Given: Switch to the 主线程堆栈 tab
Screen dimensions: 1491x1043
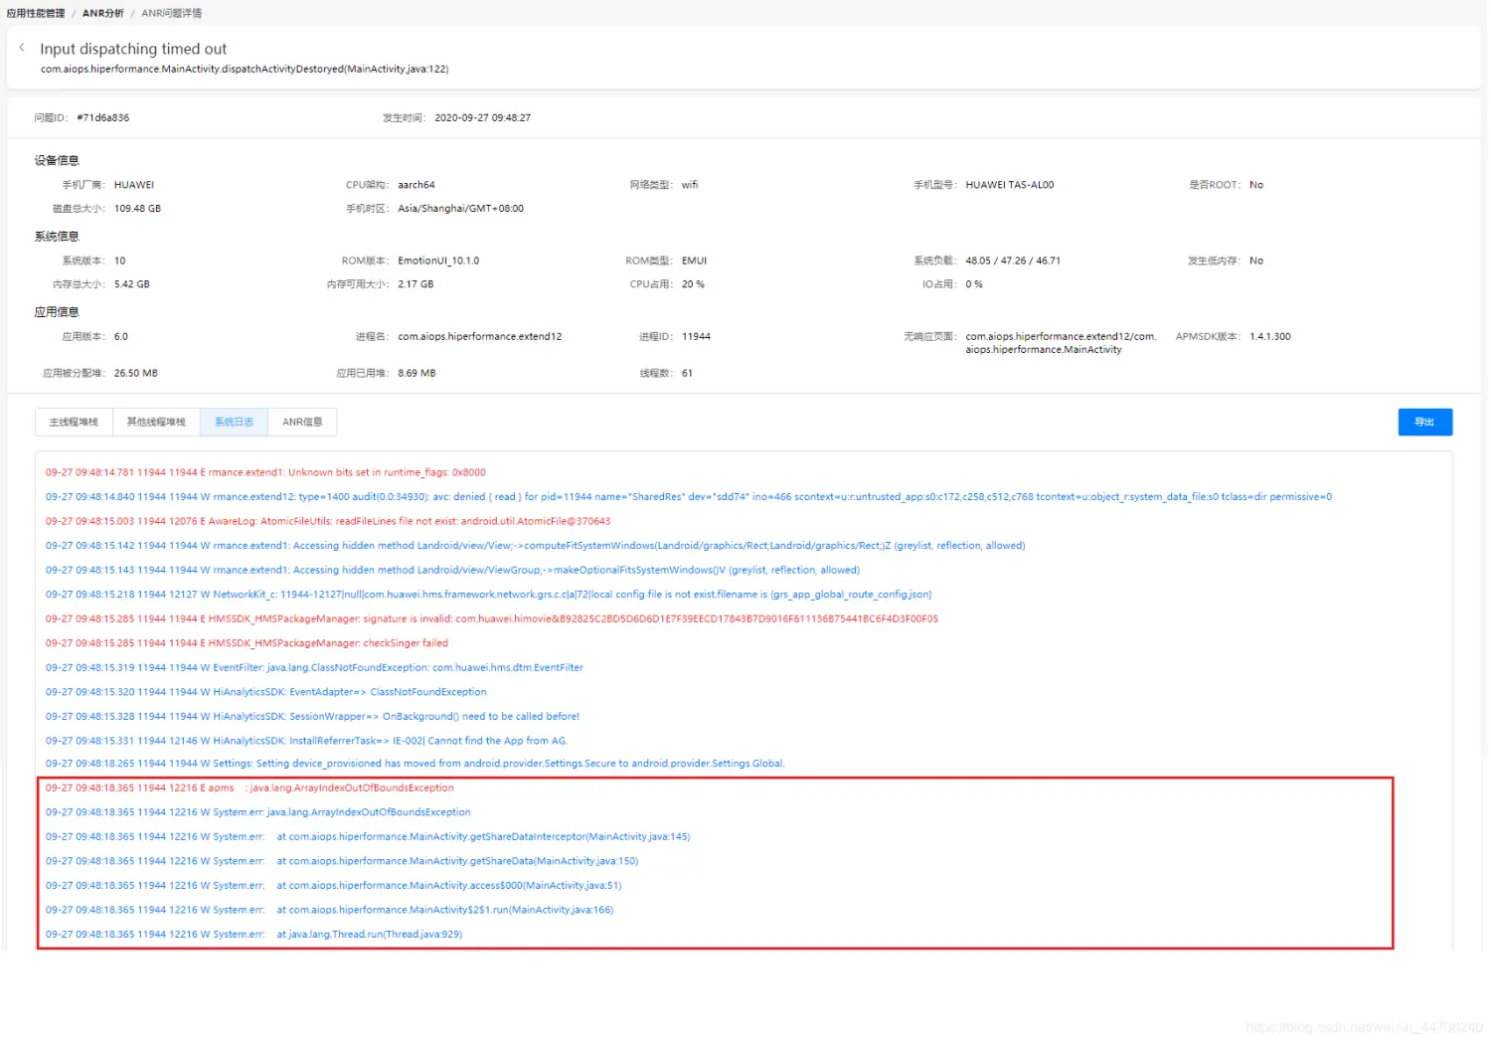Looking at the screenshot, I should coord(74,423).
